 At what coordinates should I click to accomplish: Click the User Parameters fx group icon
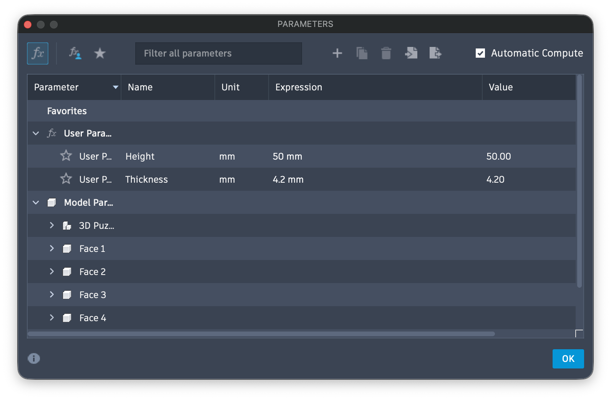coord(51,133)
